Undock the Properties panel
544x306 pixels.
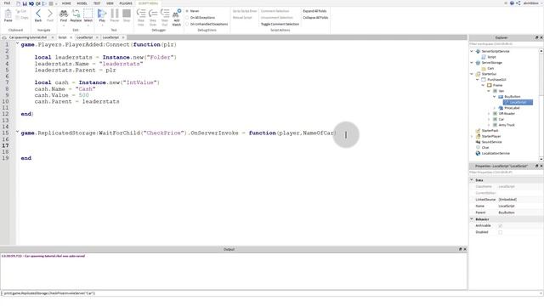(x=536, y=167)
